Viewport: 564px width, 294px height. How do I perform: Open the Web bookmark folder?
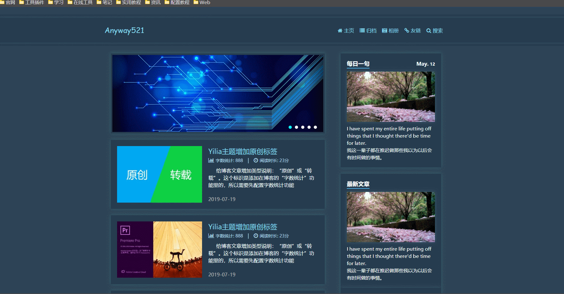pos(202,3)
